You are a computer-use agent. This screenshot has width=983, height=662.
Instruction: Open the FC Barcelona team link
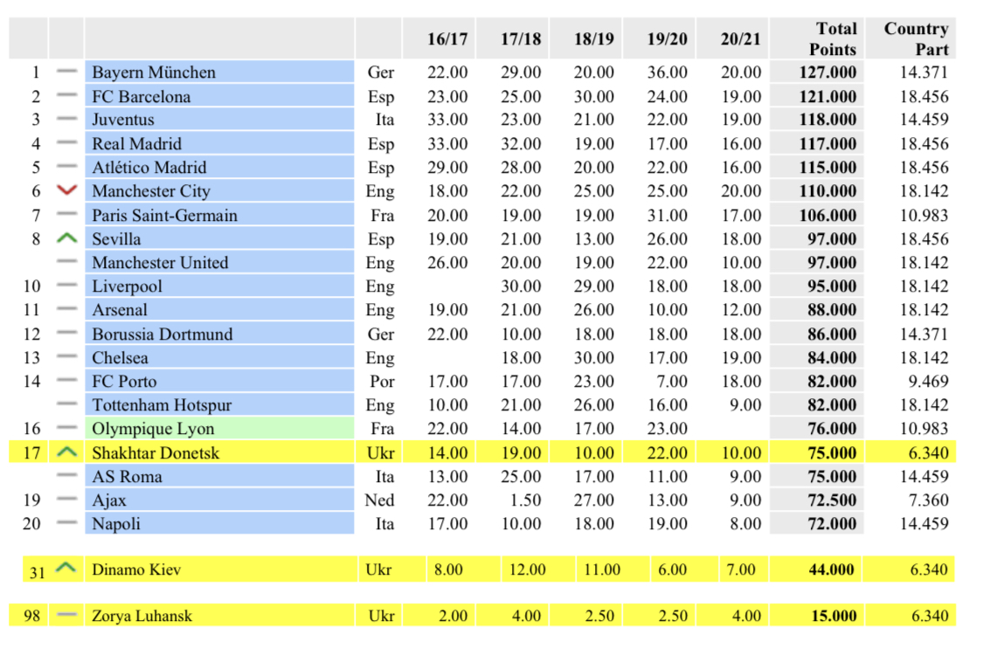click(142, 96)
